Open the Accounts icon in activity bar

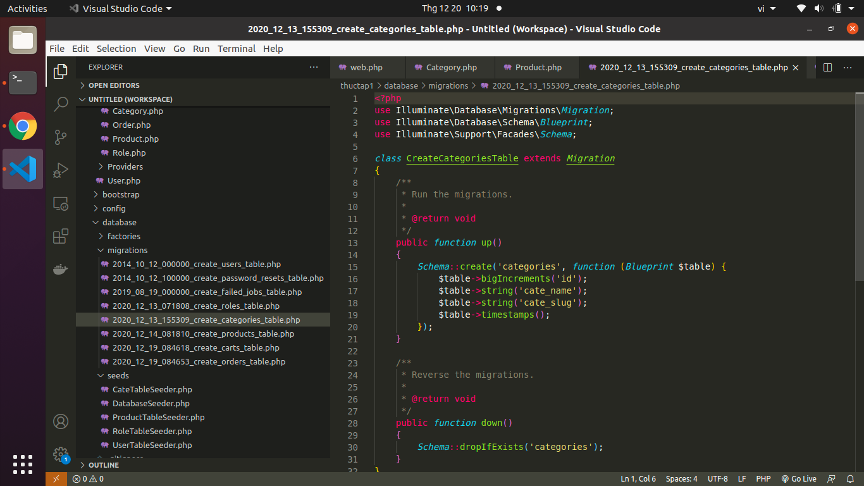61,421
